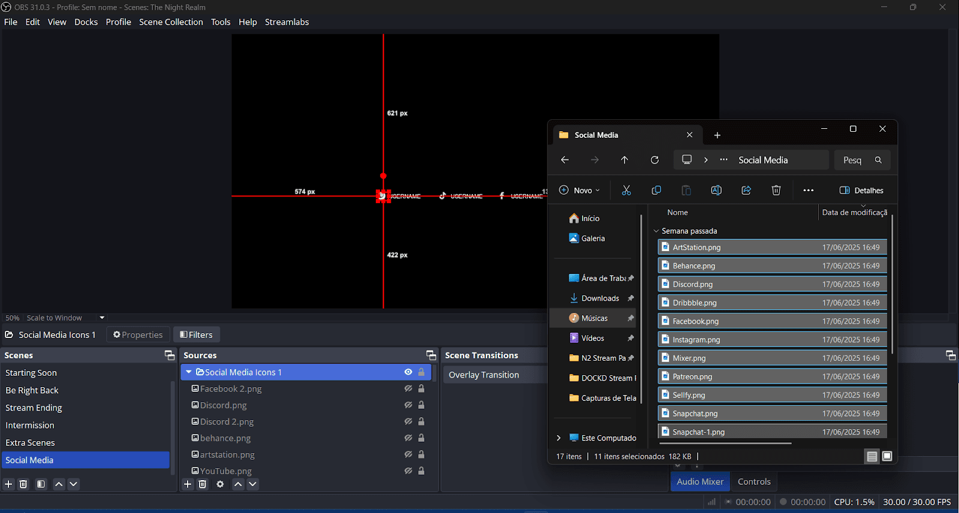Add a new scene in Scenes dock
Screen dimensions: 959x513
(x=8, y=484)
